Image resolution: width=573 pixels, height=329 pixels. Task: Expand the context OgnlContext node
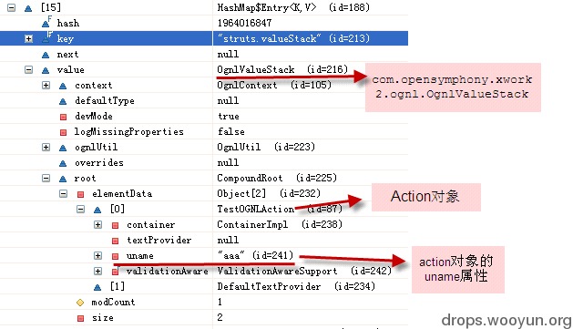tap(46, 85)
